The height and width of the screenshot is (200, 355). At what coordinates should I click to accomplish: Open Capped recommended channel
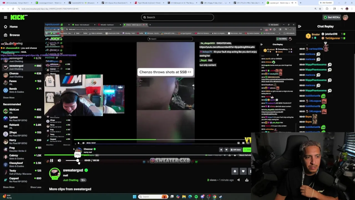22,180
